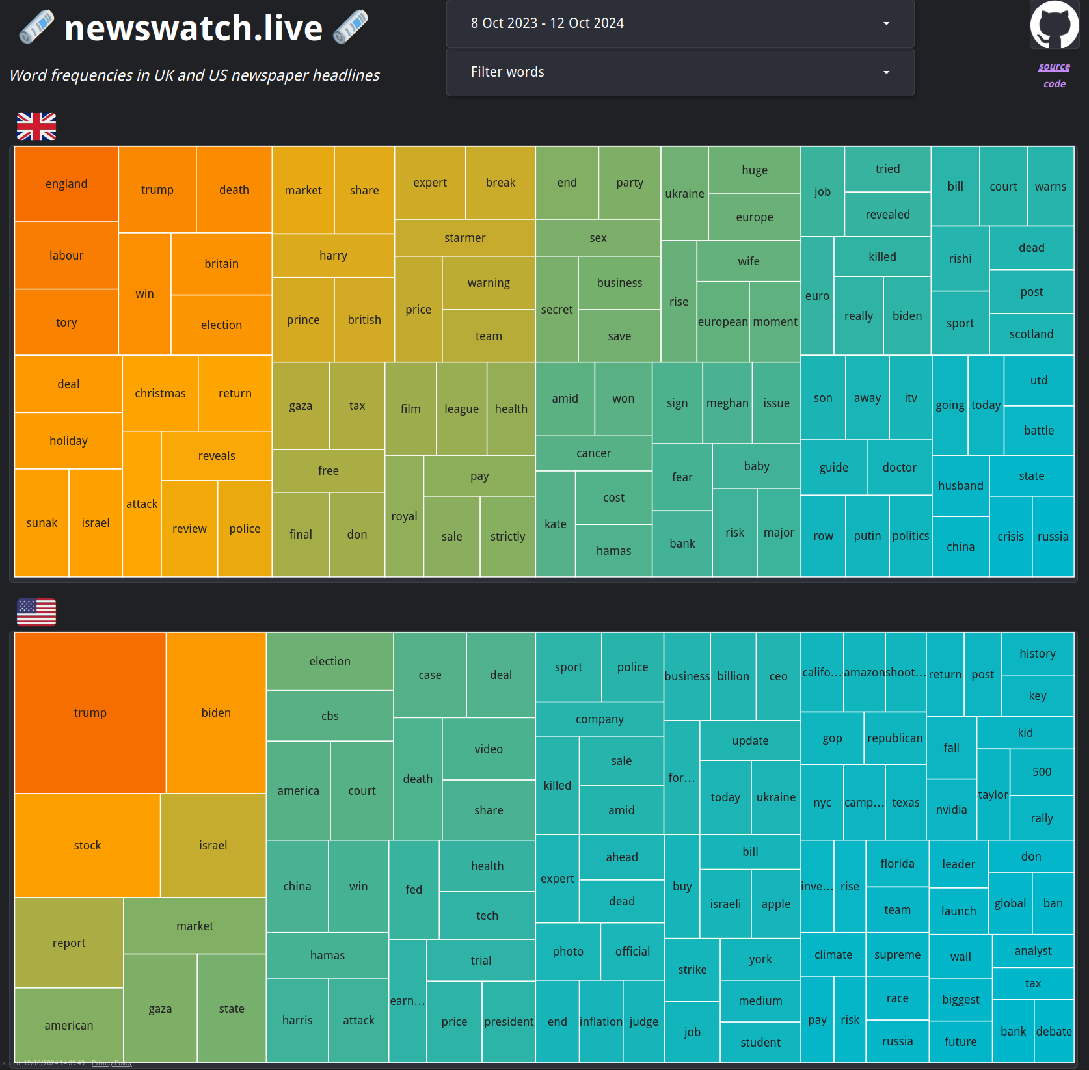Click the 'putin' tile in UK treemap
This screenshot has width=1089, height=1070.
(x=867, y=536)
